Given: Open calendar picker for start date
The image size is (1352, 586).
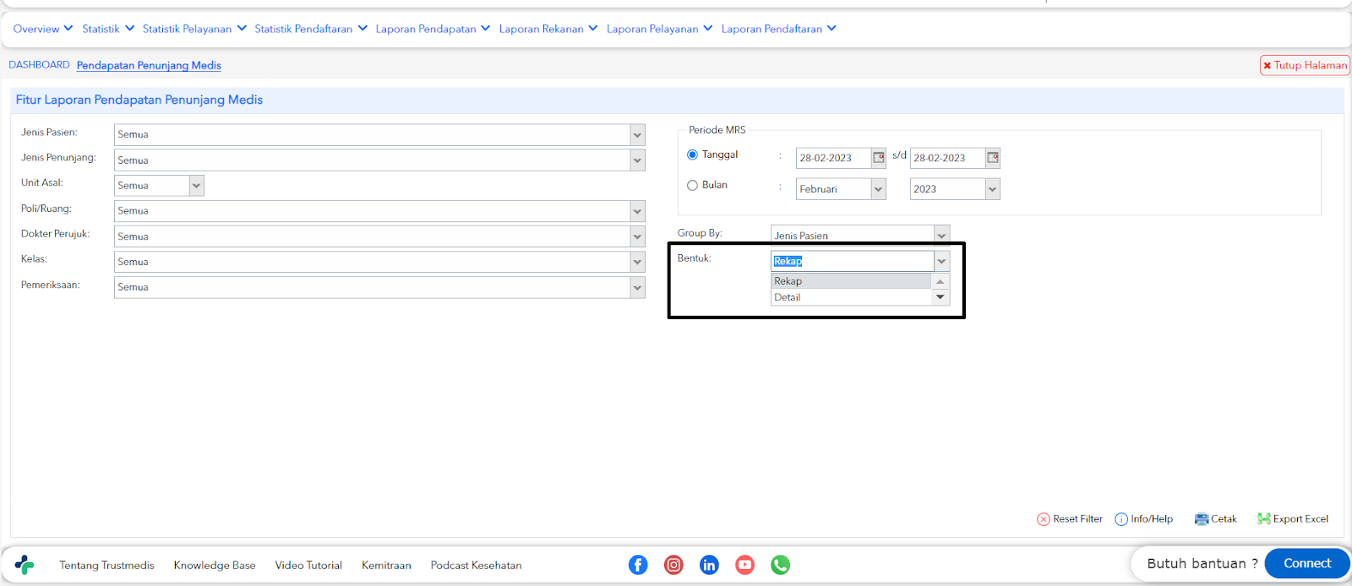Looking at the screenshot, I should 879,158.
